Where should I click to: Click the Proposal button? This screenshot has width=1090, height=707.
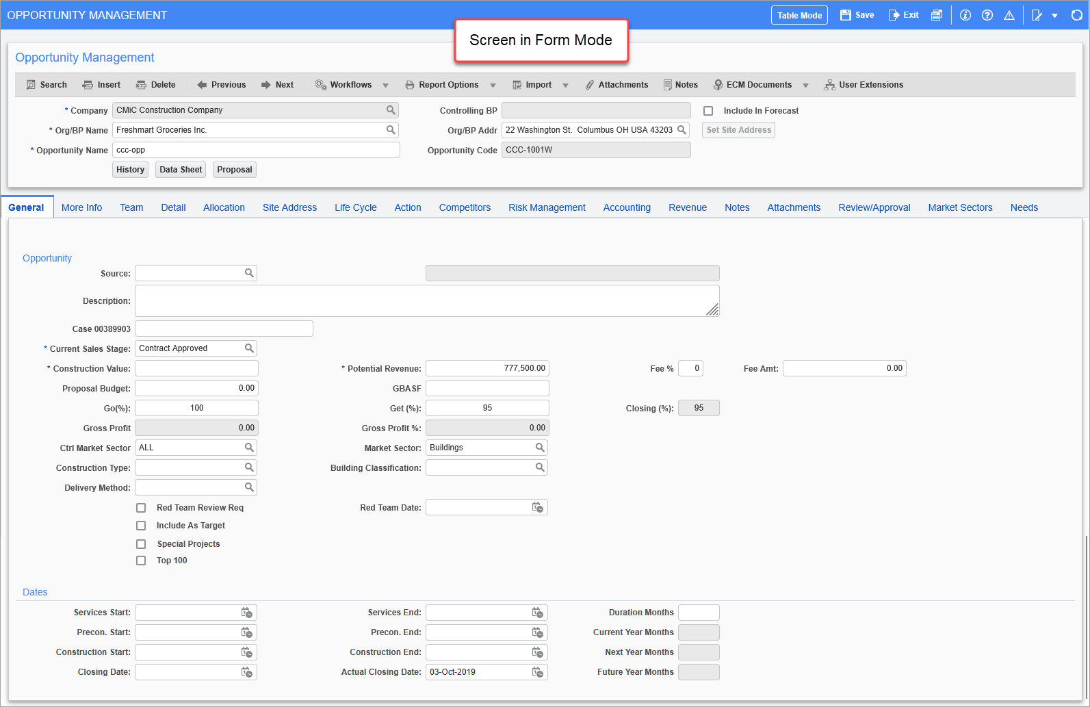(235, 170)
